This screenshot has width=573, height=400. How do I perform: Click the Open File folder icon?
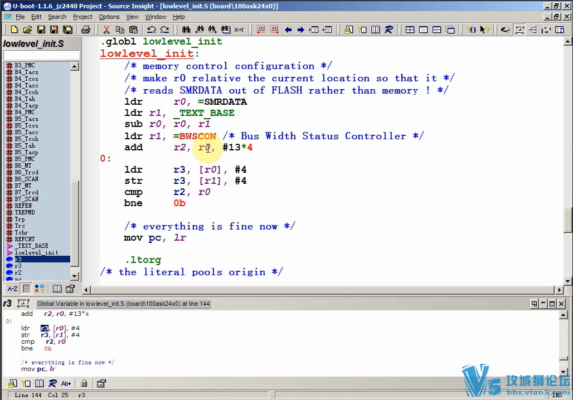click(27, 30)
